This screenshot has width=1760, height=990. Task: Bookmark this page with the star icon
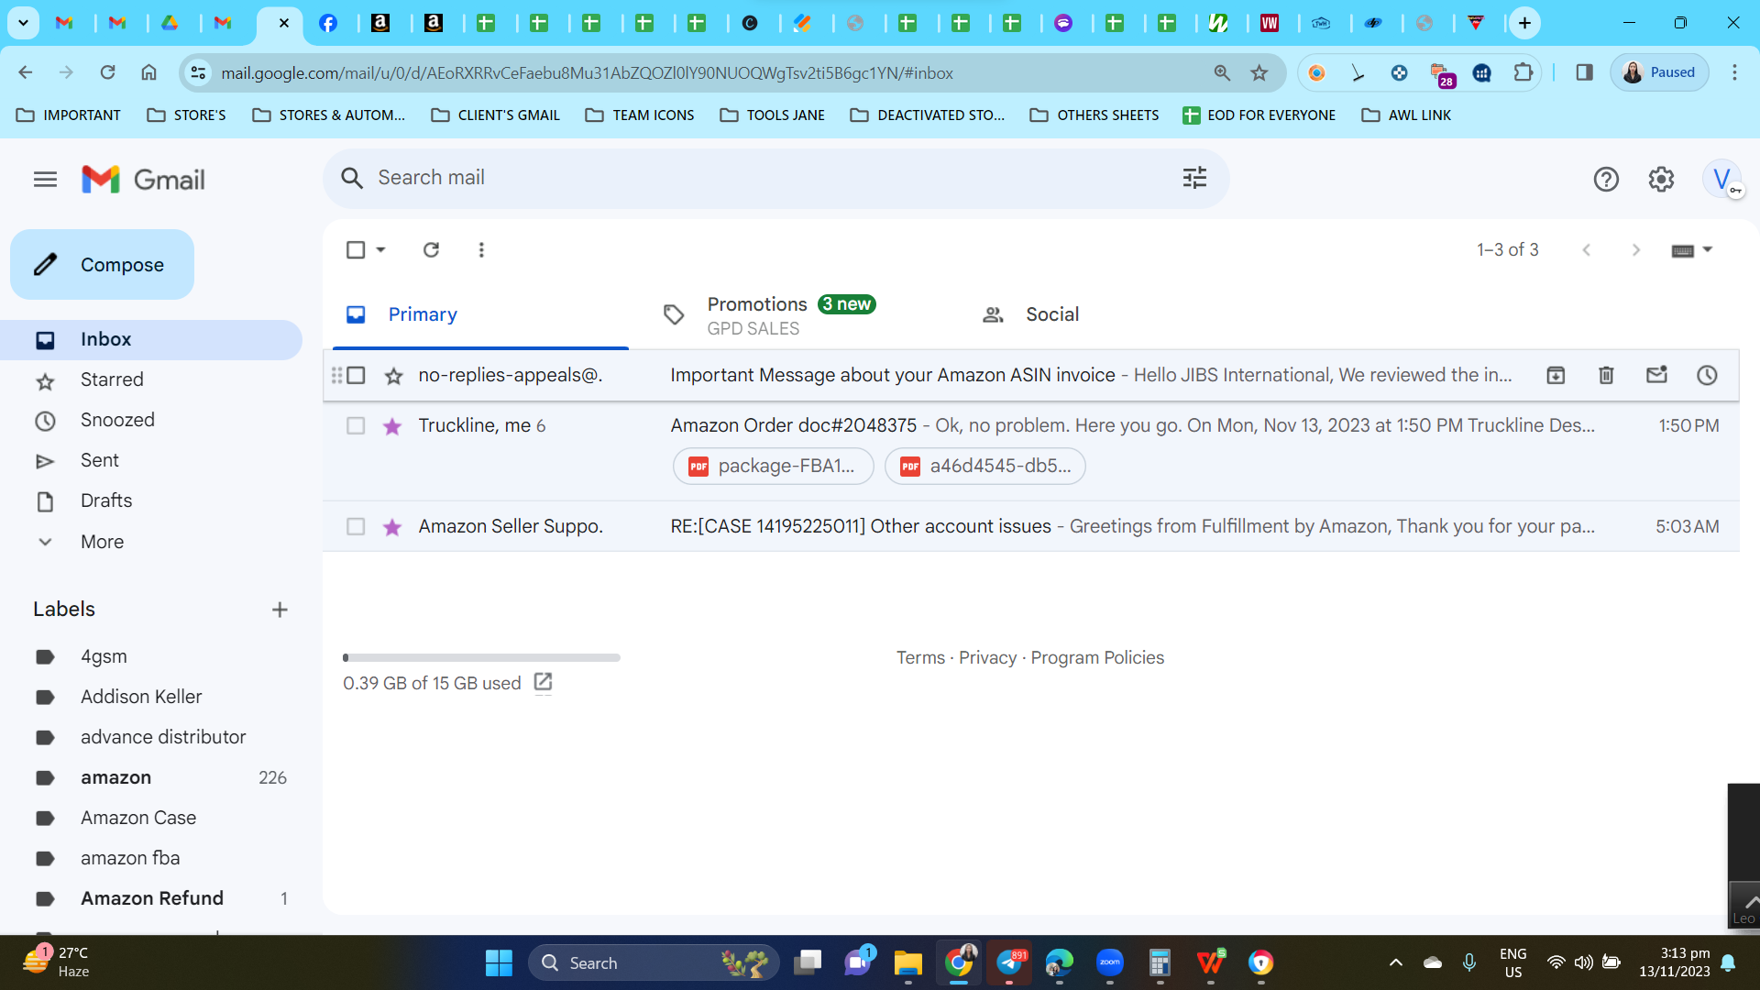point(1259,72)
